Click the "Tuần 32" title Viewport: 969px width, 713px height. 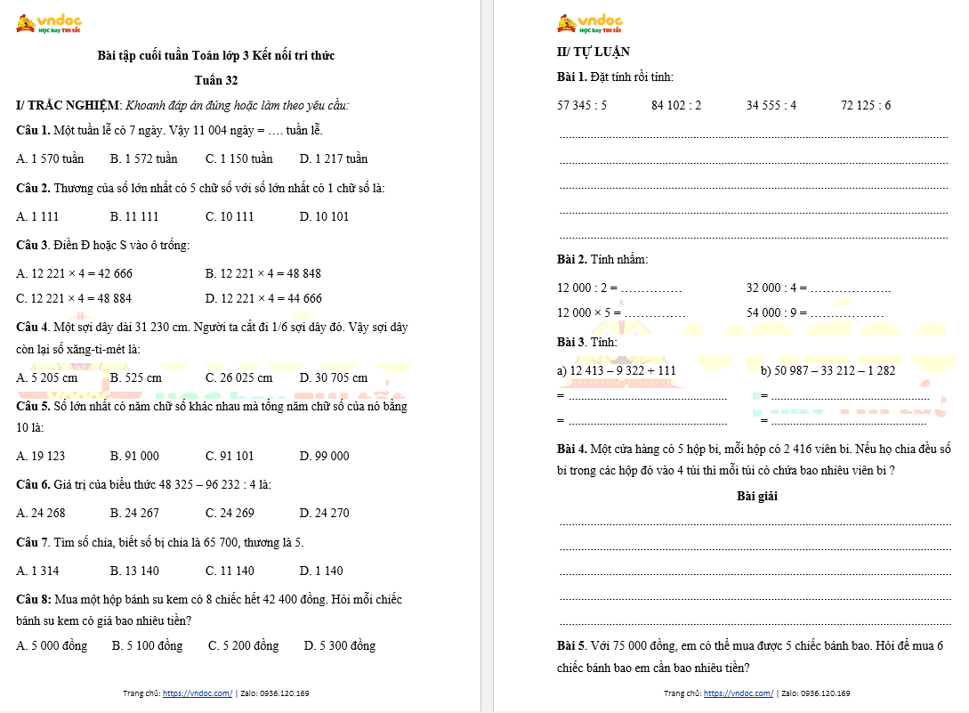215,80
